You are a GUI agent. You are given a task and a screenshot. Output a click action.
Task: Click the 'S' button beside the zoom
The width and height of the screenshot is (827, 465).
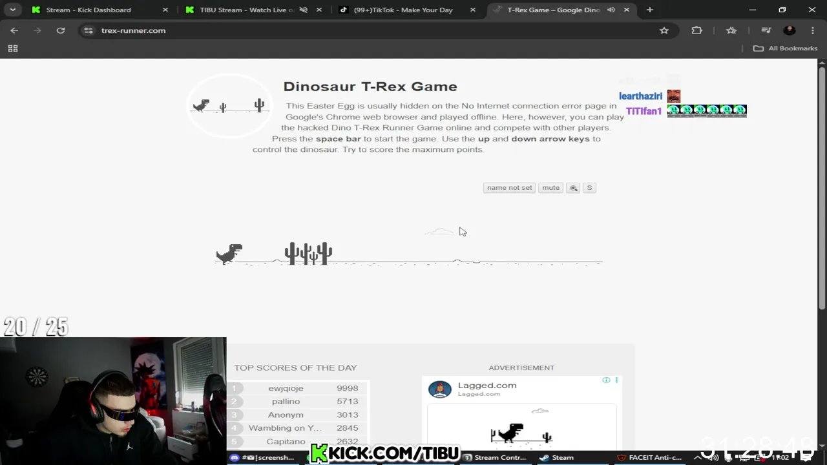[589, 188]
